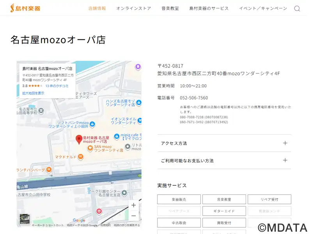Click the マクドナルド restaurant marker
Viewport: 312px width, 234px height.
[x=81, y=157]
